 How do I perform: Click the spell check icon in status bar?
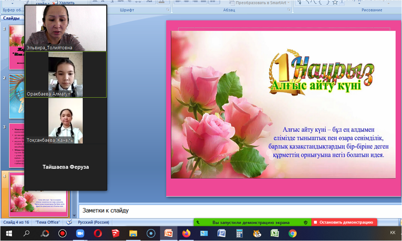tap(69, 222)
